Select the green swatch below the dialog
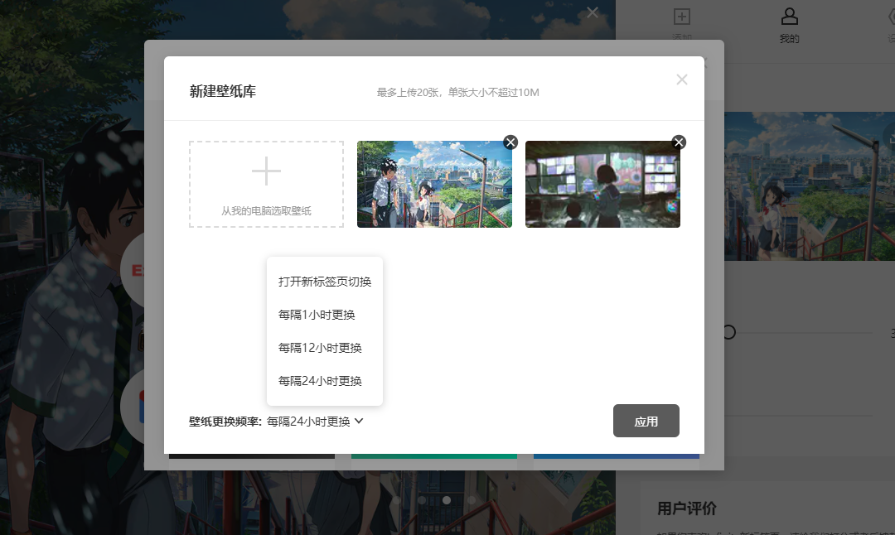 point(433,455)
